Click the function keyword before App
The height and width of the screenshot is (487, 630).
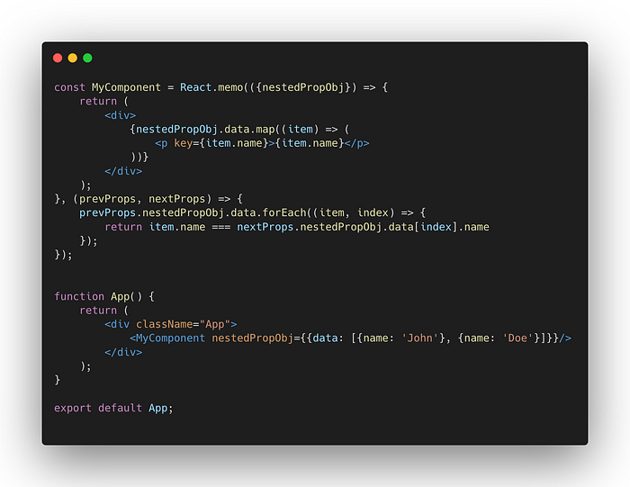coord(79,296)
